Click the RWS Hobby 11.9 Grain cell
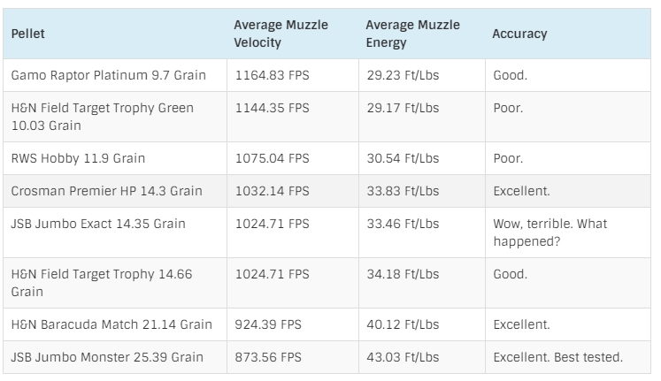661x381 pixels. (78, 158)
